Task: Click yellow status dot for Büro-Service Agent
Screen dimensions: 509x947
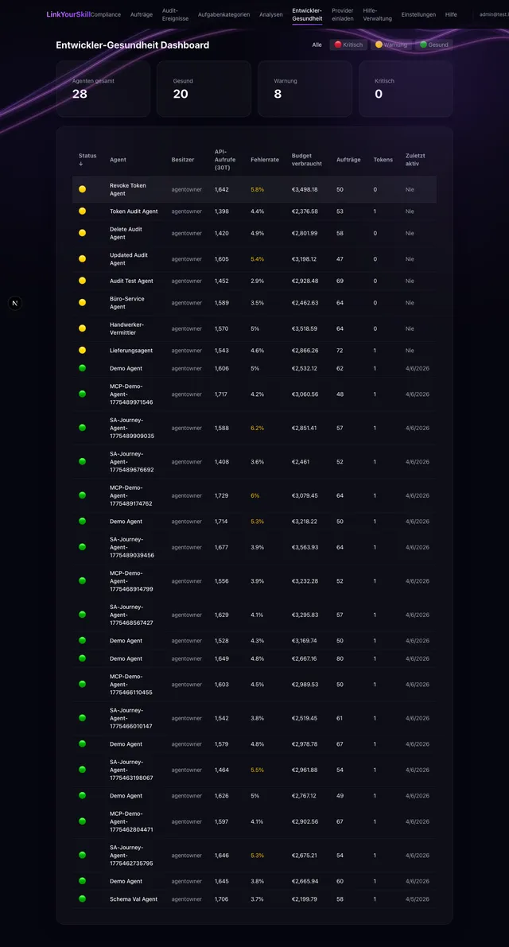Action: (x=82, y=303)
